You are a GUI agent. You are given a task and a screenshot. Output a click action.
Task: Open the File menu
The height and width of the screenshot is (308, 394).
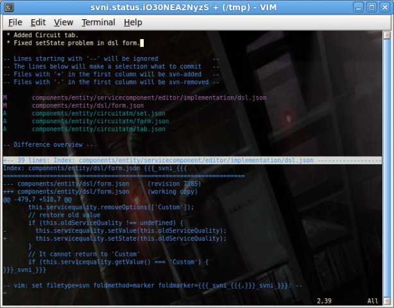click(x=15, y=22)
